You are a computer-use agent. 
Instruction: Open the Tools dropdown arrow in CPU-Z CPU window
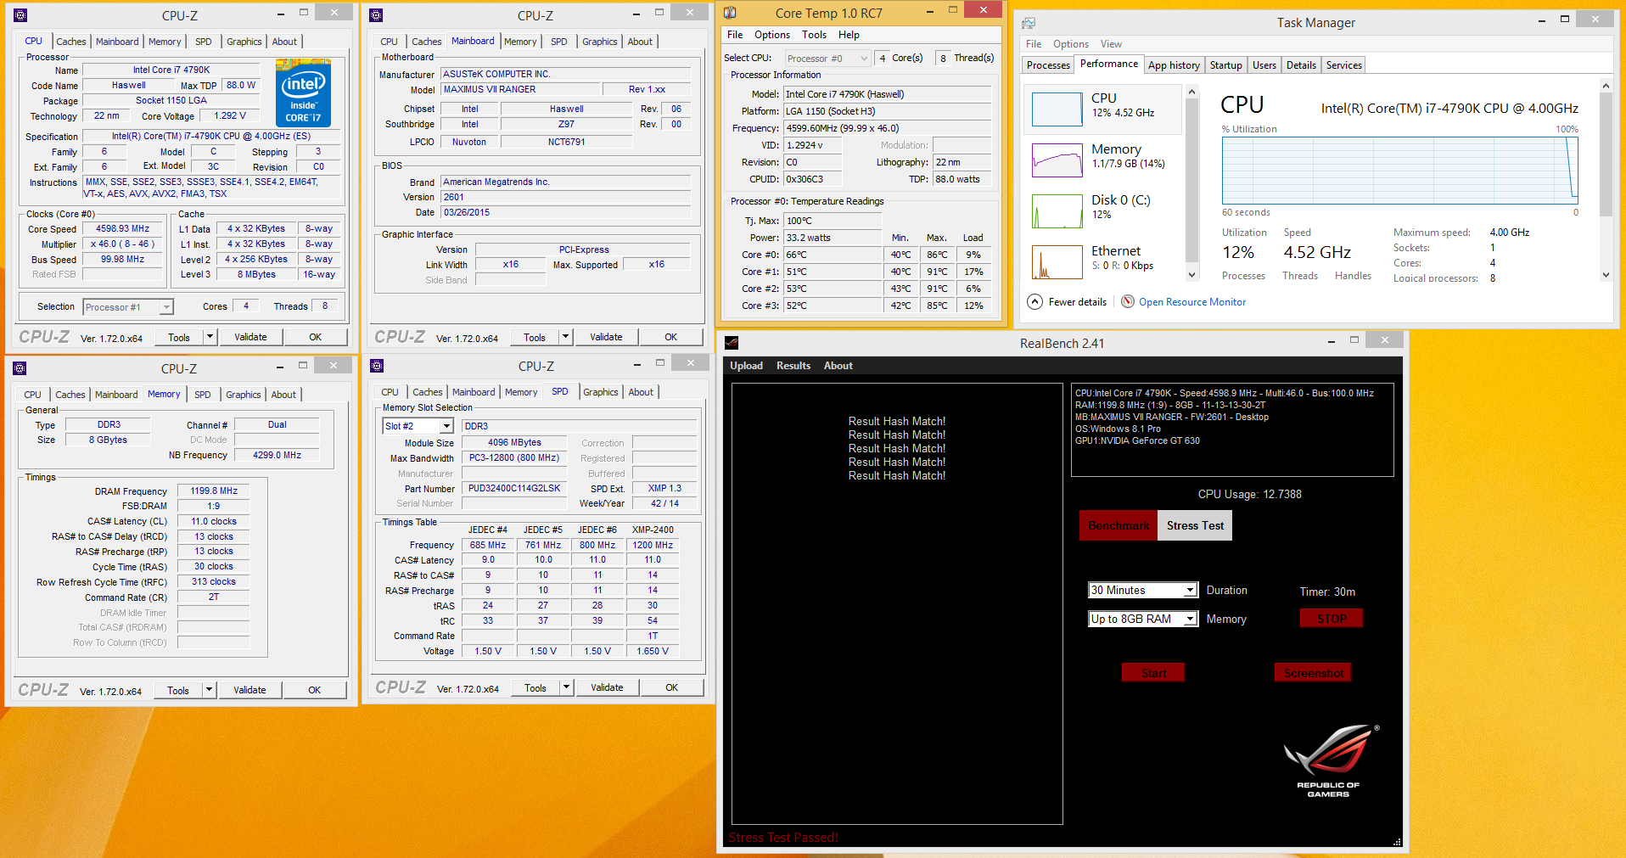[210, 337]
